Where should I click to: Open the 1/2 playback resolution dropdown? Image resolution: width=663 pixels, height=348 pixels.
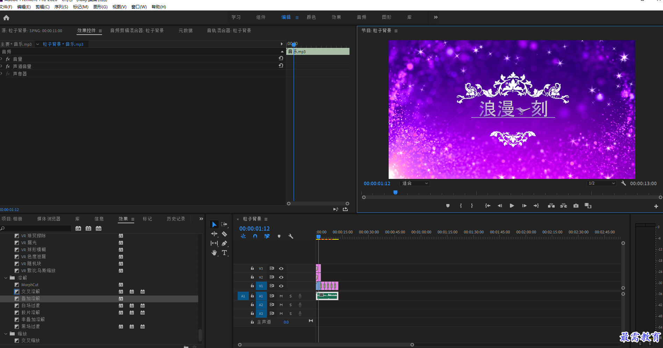click(601, 183)
